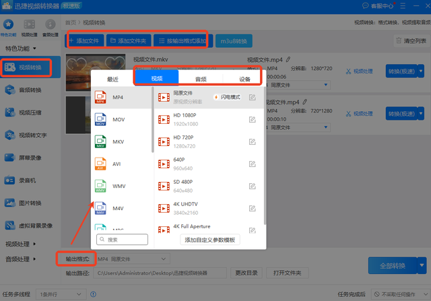
Task: Expand the 音频处理 sidebar section
Action: click(x=21, y=259)
